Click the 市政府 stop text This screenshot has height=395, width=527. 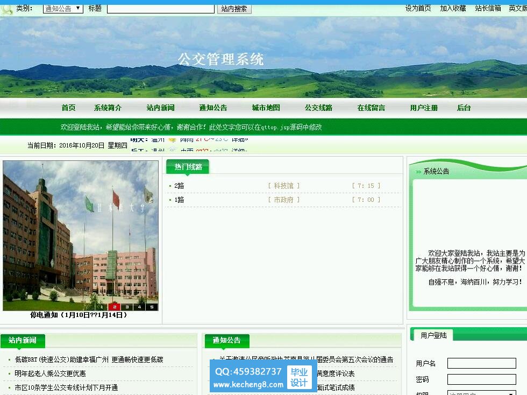pyautogui.click(x=284, y=200)
